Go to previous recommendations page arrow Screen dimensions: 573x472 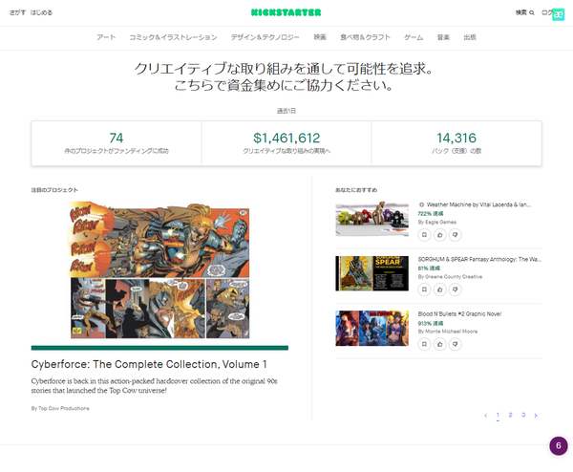486,416
